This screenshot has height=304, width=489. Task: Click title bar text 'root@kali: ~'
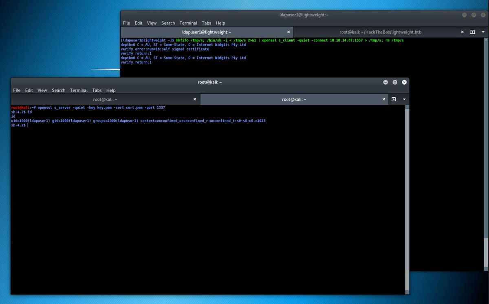[210, 82]
